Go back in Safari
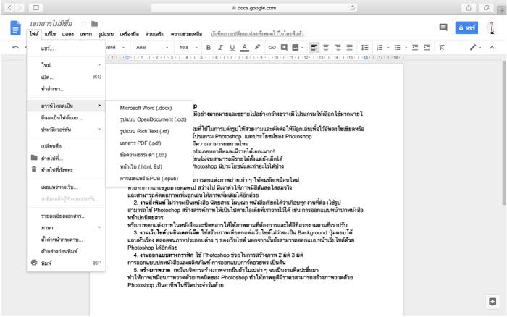Screen dimensions: 507x317 click(9, 7)
